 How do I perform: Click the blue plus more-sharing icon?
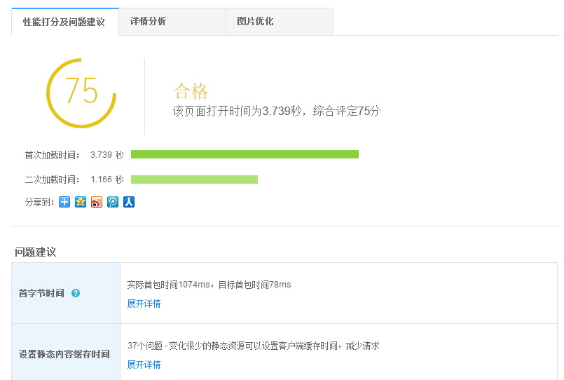(x=64, y=202)
